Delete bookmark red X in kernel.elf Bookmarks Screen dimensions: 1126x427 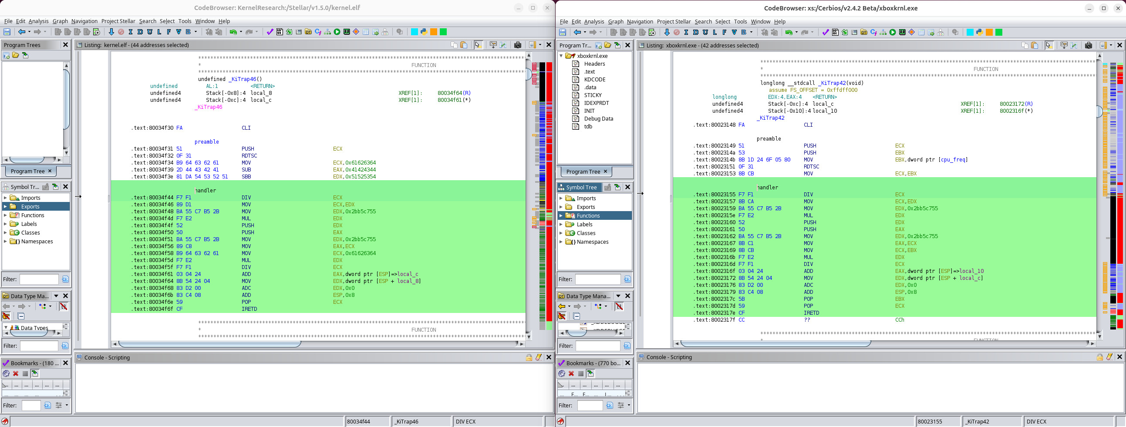pos(16,374)
